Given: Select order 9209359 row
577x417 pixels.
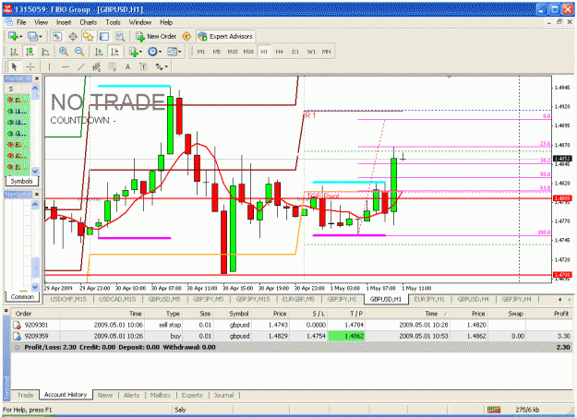Looking at the screenshot, I should [293, 336].
